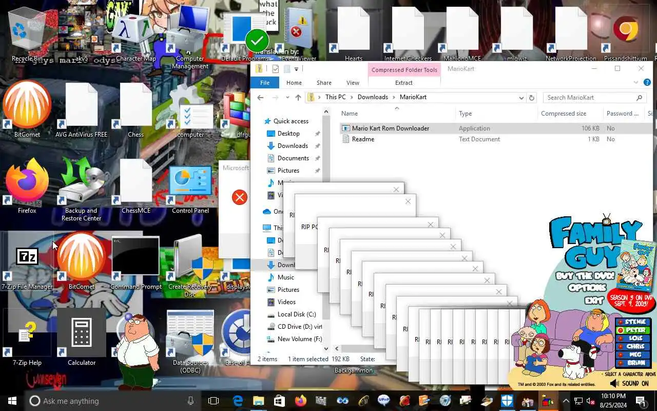Open the notification center icon

point(641,401)
